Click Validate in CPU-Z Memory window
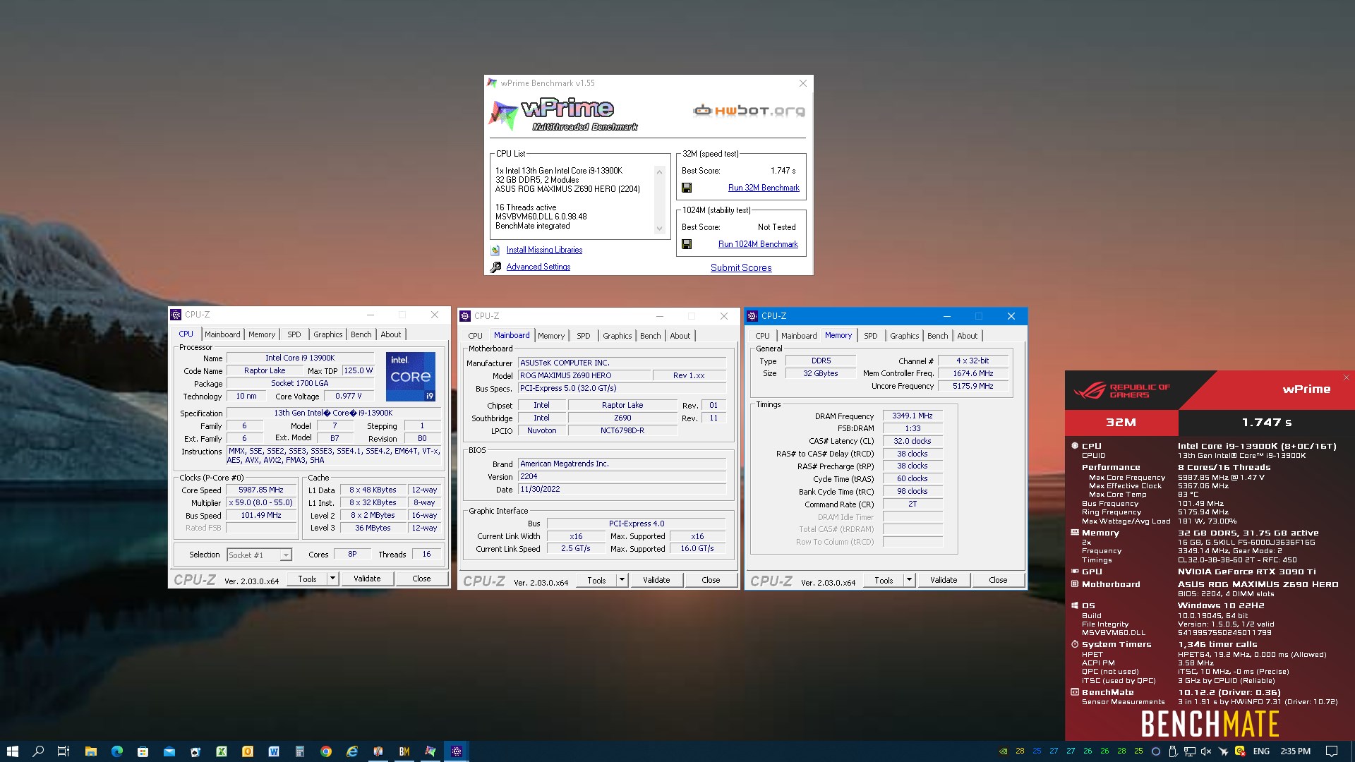Viewport: 1355px width, 762px height. (944, 580)
